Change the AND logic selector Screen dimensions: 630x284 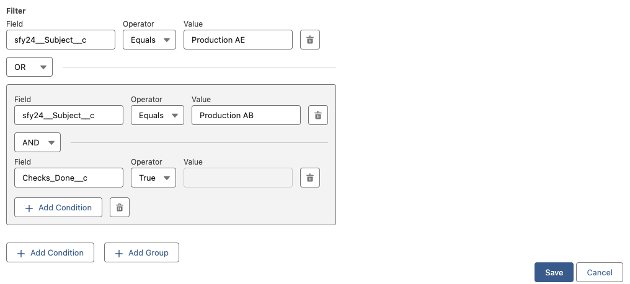click(x=37, y=142)
